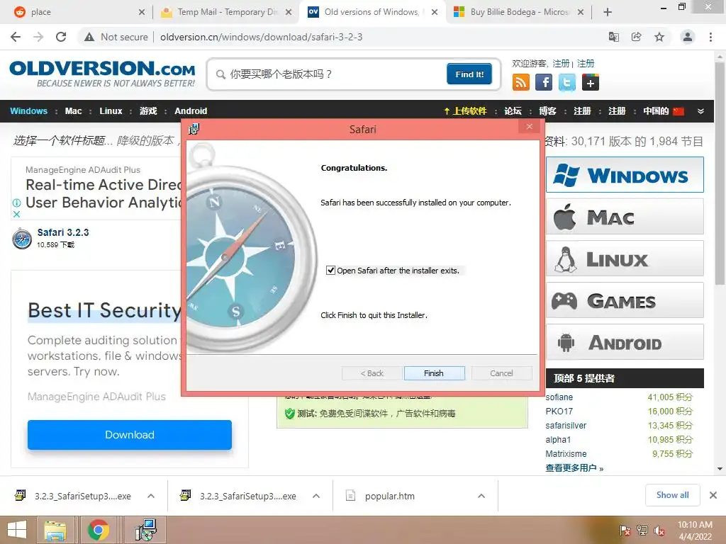This screenshot has height=544, width=726.
Task: Click the plus share icon
Action: pos(591,82)
